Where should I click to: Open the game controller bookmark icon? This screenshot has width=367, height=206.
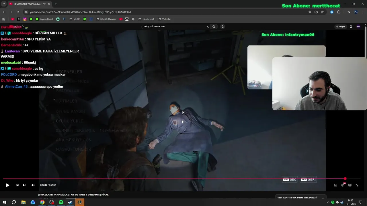127,19
